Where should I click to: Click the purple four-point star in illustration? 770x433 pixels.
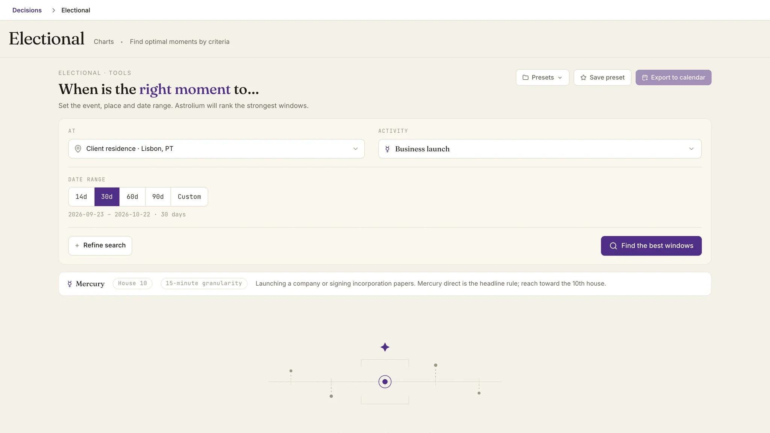[385, 347]
